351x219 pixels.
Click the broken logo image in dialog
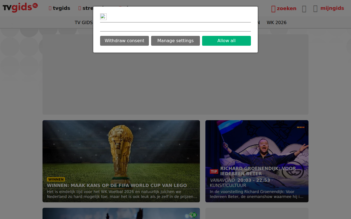coord(103,17)
